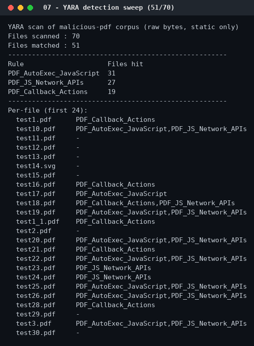Click the Files hit column header
This screenshot has height=346, width=254.
[125, 64]
